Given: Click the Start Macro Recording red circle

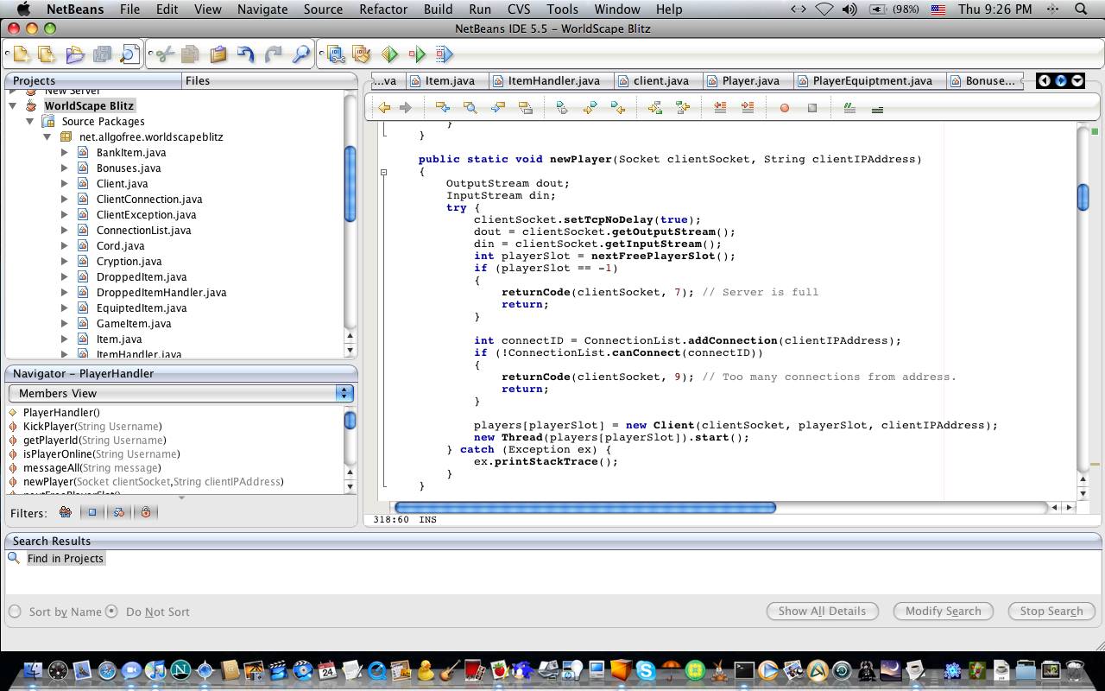Looking at the screenshot, I should click(784, 108).
